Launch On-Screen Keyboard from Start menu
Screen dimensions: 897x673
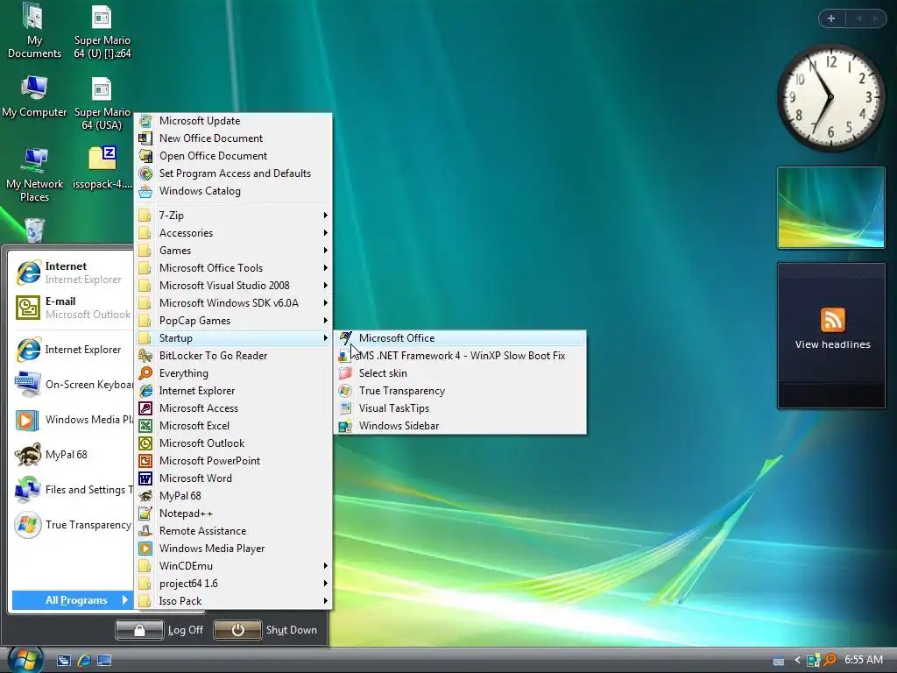pos(72,385)
